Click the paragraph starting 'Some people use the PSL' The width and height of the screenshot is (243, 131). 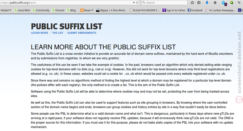[132, 120]
